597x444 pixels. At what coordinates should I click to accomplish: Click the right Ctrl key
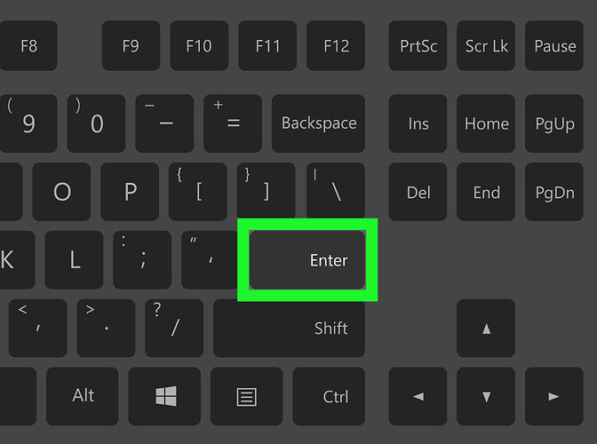[x=329, y=396]
